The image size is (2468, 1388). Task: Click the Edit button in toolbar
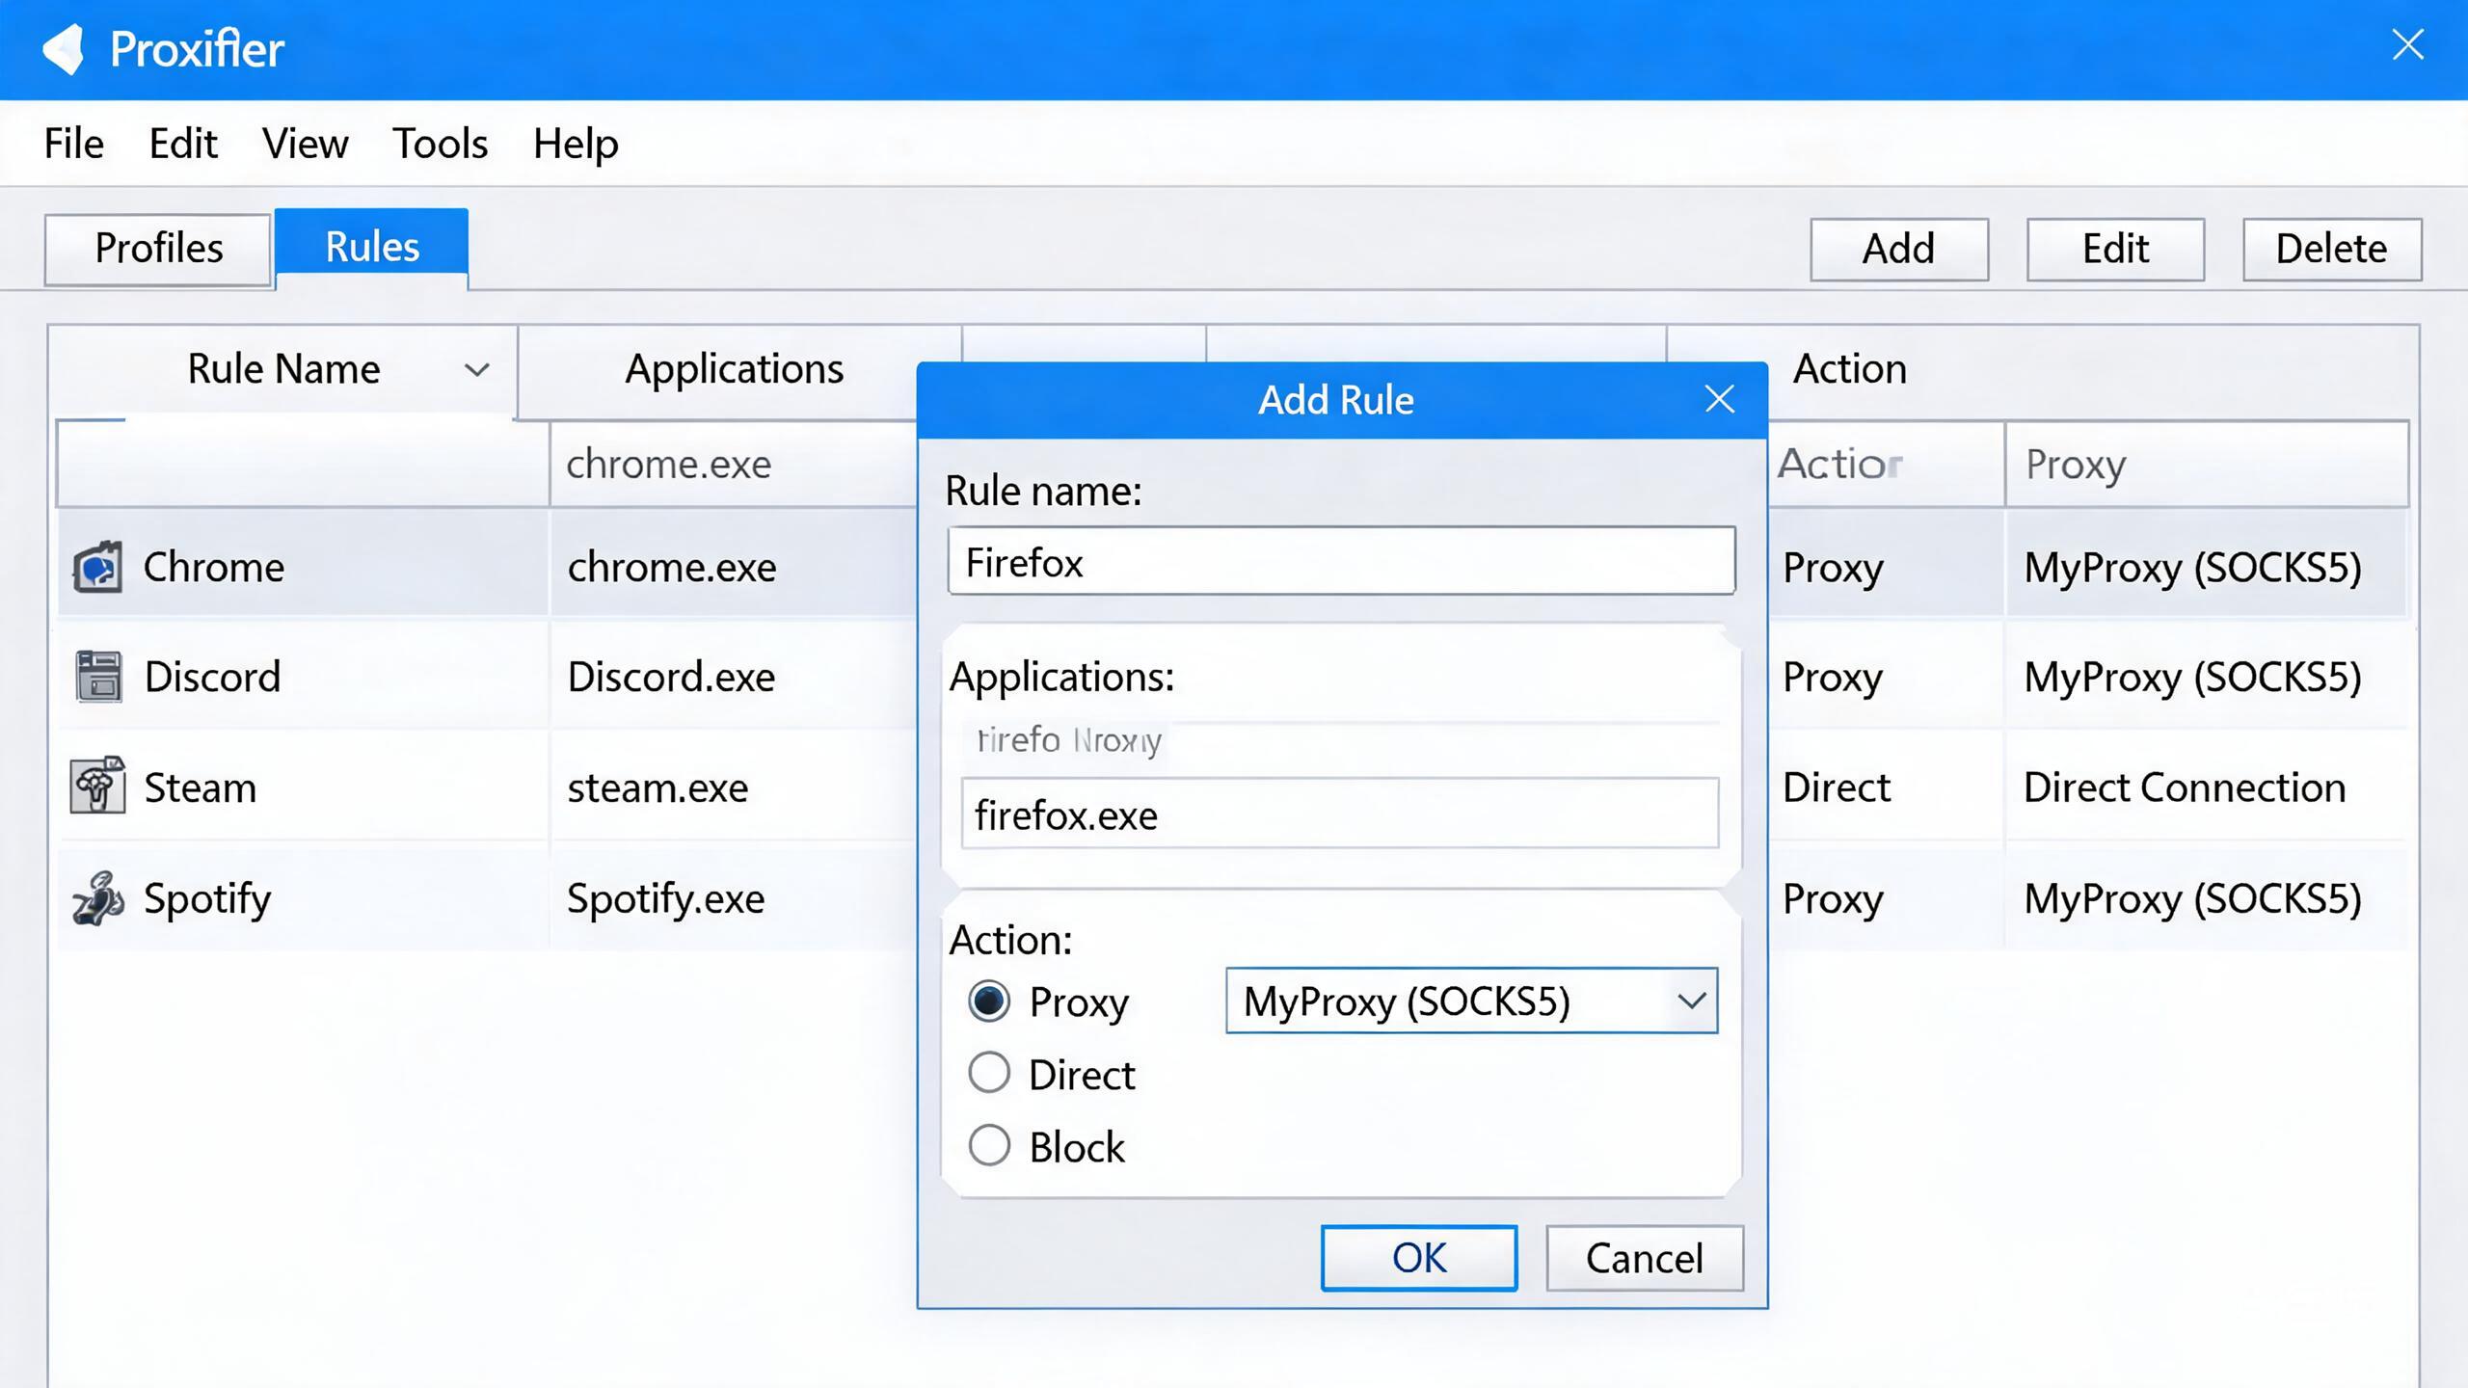click(2115, 249)
